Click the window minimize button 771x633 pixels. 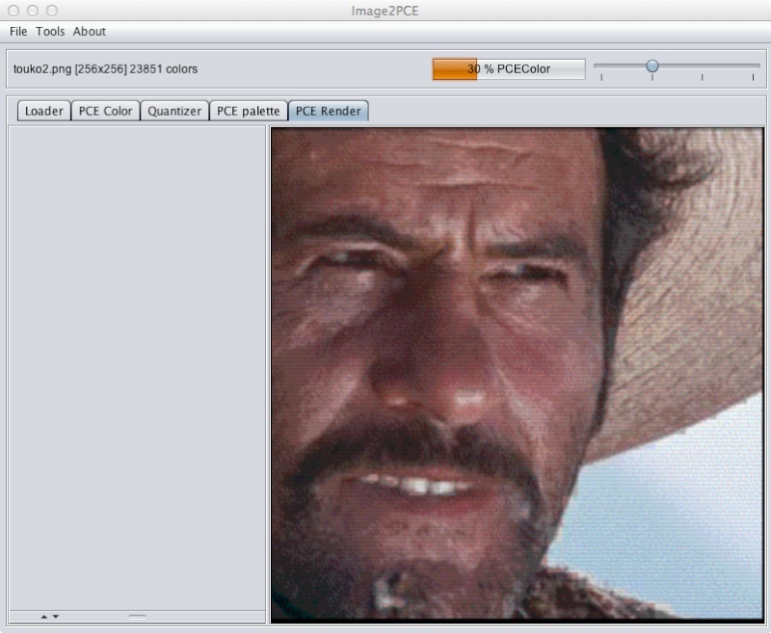click(x=33, y=11)
